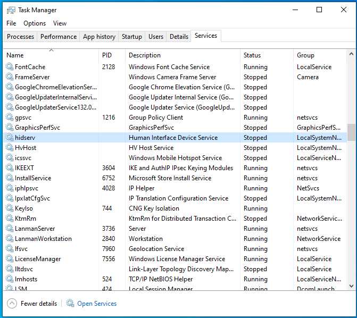Select the HV Host Service description
The height and width of the screenshot is (318, 357).
pyautogui.click(x=151, y=147)
